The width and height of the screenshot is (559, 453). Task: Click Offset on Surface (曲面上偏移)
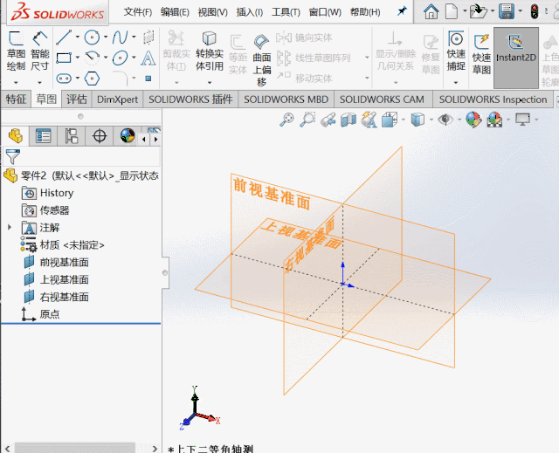pyautogui.click(x=262, y=60)
